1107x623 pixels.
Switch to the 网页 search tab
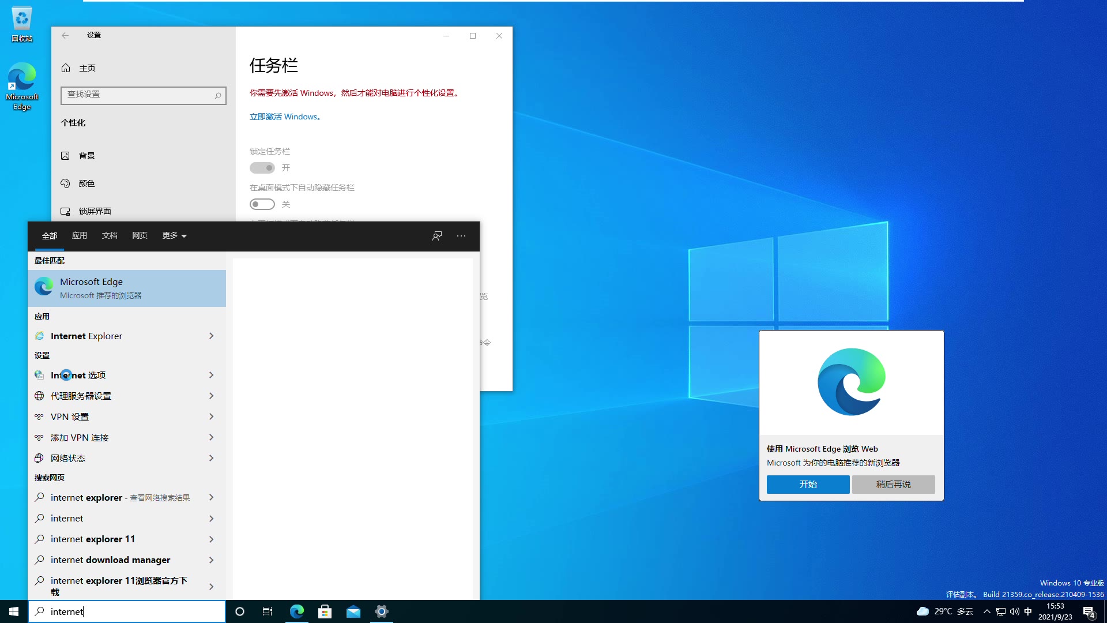tap(140, 236)
